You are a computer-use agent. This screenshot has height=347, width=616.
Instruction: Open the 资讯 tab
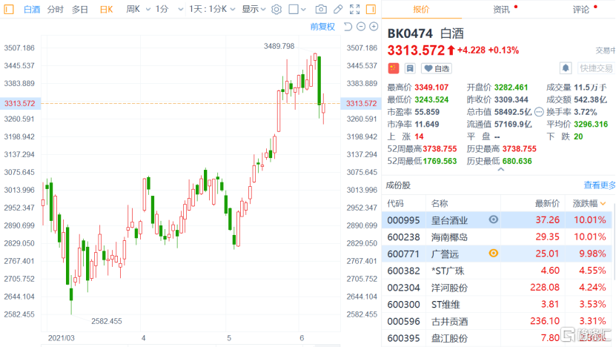pos(501,10)
